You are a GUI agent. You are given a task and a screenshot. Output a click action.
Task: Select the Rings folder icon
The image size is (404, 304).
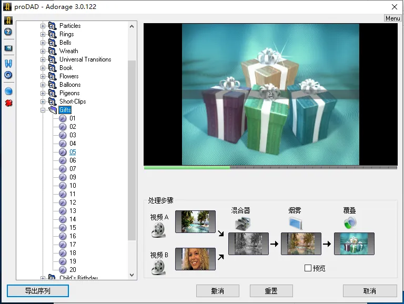click(52, 34)
